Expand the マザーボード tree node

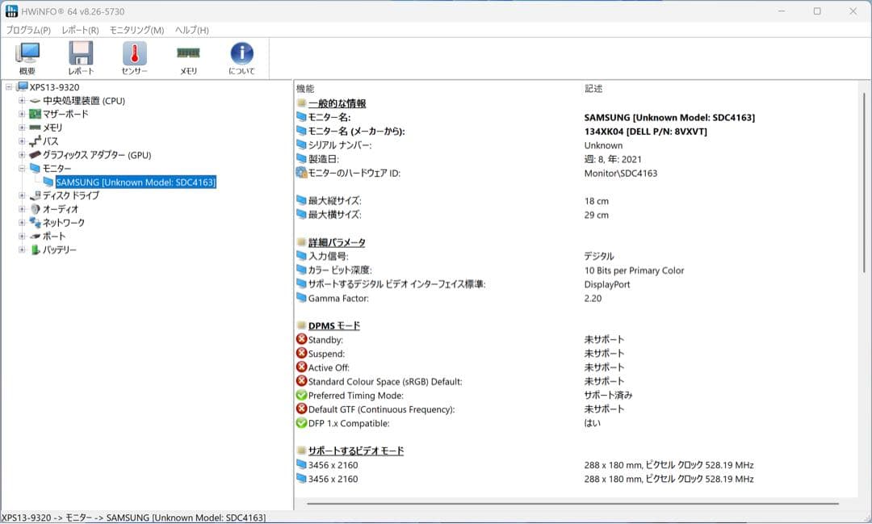point(21,114)
